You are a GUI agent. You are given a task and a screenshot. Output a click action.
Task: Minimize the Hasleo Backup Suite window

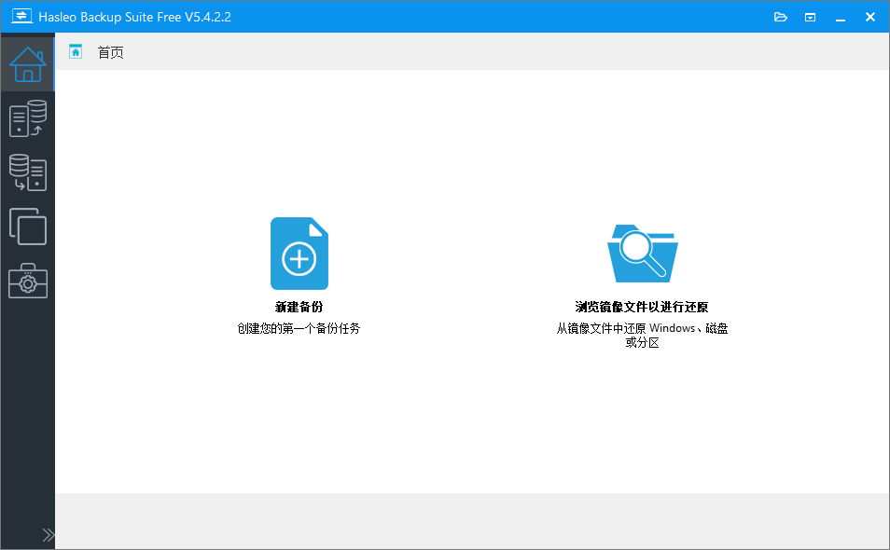(841, 17)
